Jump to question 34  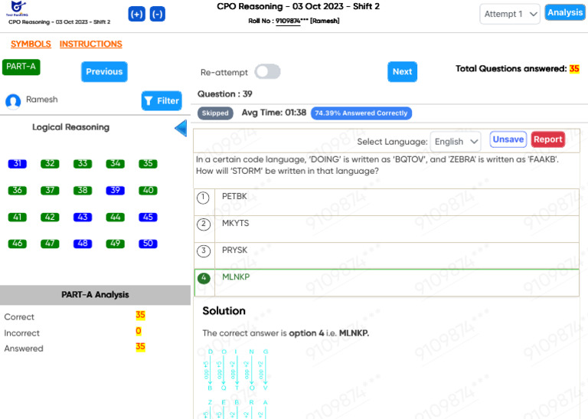115,164
